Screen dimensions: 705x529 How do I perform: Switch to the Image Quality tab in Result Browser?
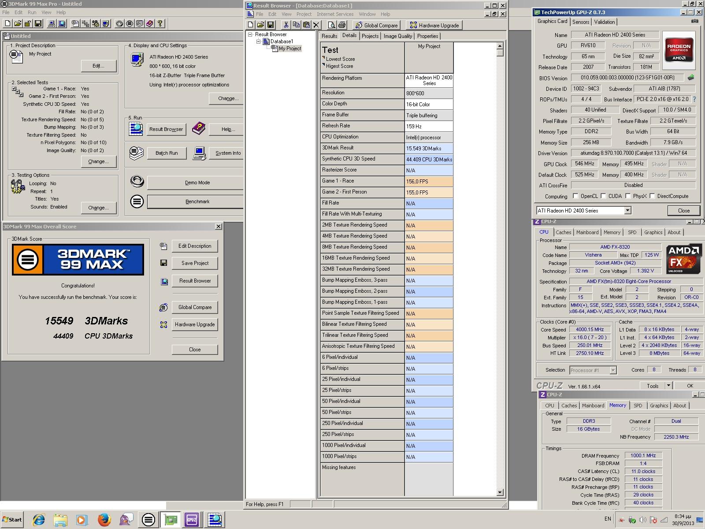coord(398,36)
